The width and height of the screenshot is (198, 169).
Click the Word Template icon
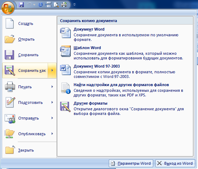tap(65, 51)
